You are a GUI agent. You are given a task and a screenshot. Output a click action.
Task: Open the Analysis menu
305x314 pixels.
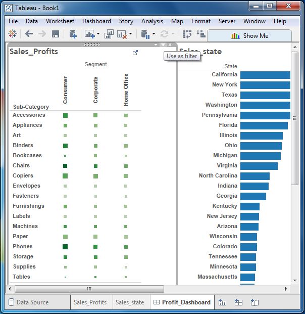point(152,21)
